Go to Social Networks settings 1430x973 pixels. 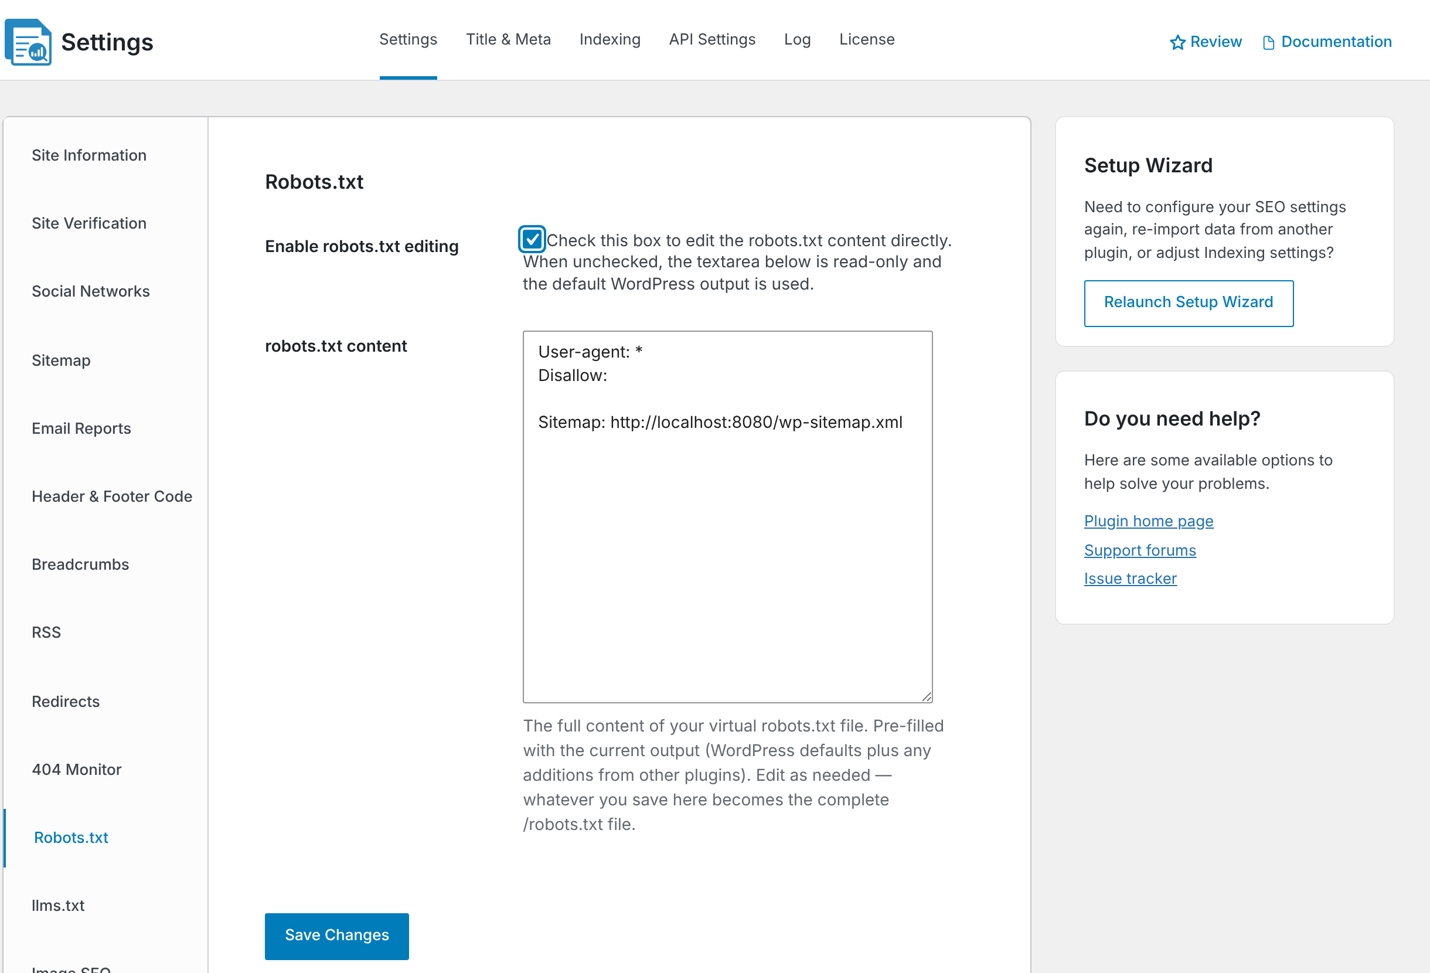[90, 292]
